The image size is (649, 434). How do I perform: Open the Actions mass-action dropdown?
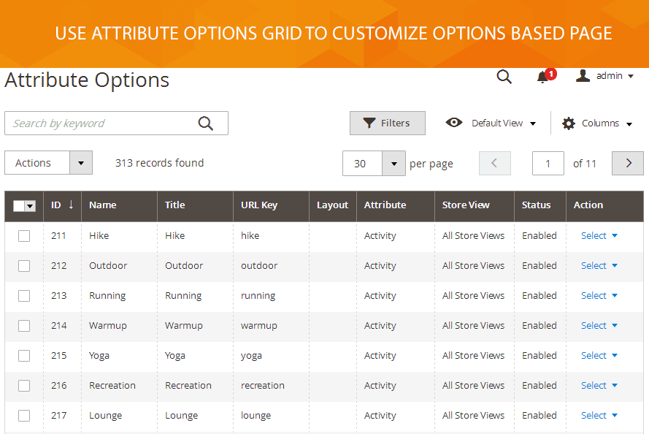tap(48, 163)
